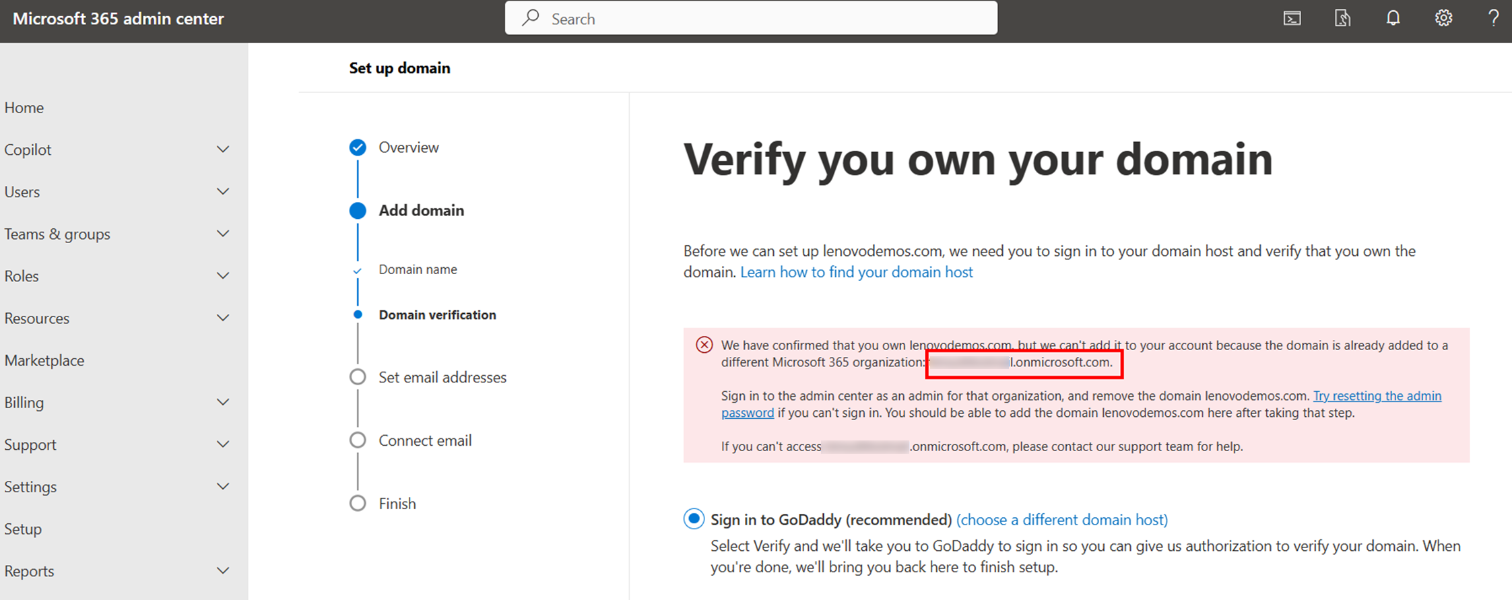Click the Domain verification step label

pos(437,314)
